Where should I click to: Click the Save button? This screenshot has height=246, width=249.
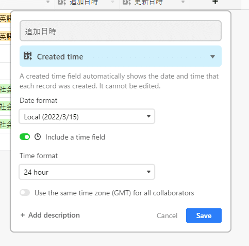pos(204,216)
